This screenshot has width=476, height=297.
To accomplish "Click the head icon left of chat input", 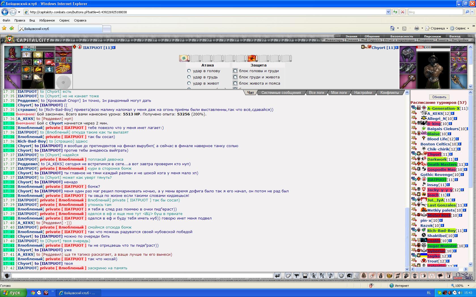I will point(7,276).
